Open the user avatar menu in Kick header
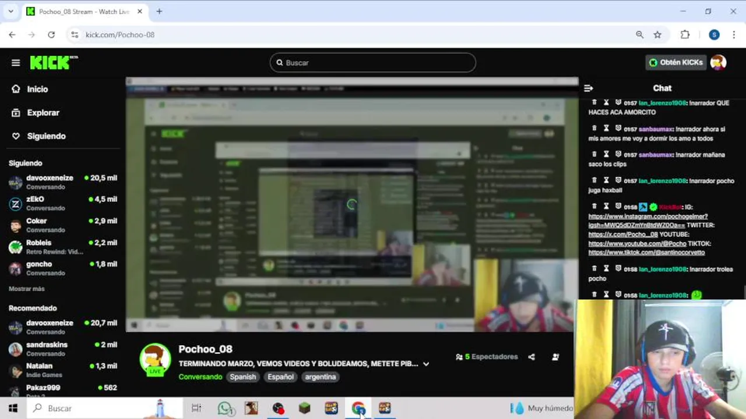The height and width of the screenshot is (419, 746). point(718,62)
